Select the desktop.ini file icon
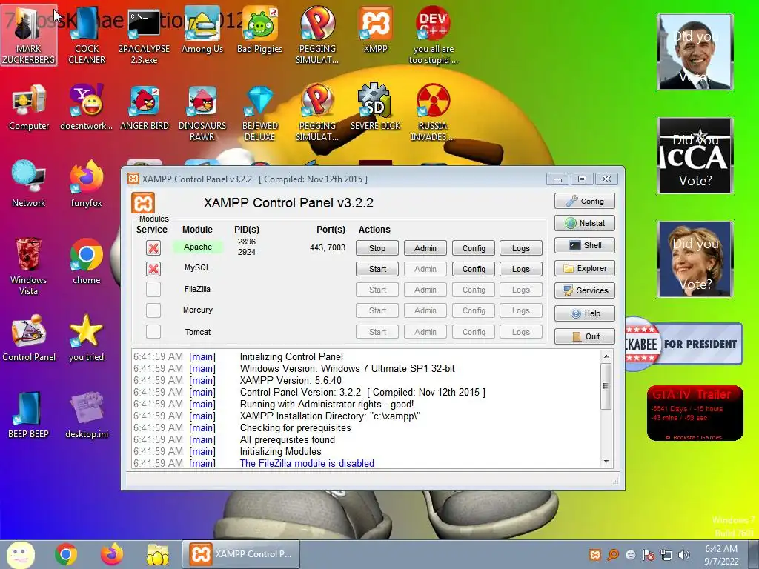The width and height of the screenshot is (759, 569). [x=86, y=415]
